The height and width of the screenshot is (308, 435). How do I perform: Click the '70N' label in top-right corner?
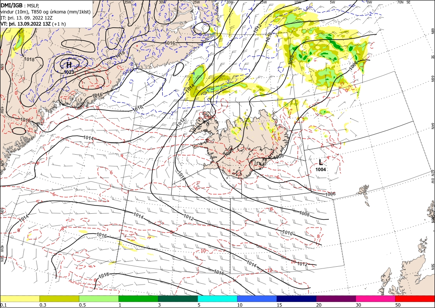click(400, 2)
